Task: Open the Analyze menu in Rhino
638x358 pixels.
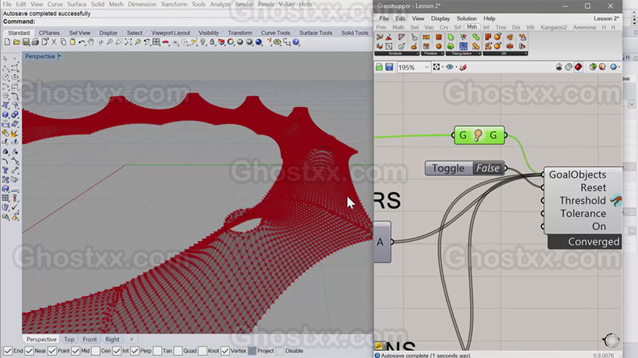Action: coord(220,4)
